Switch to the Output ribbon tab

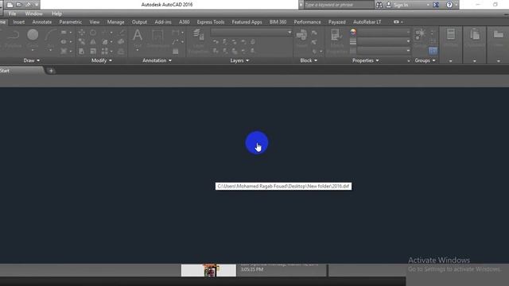139,22
